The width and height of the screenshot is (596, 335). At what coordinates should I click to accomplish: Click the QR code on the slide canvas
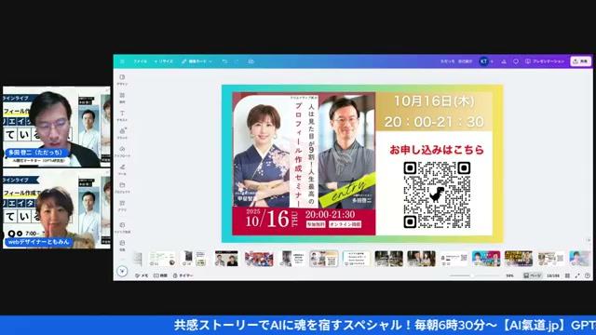click(x=437, y=194)
